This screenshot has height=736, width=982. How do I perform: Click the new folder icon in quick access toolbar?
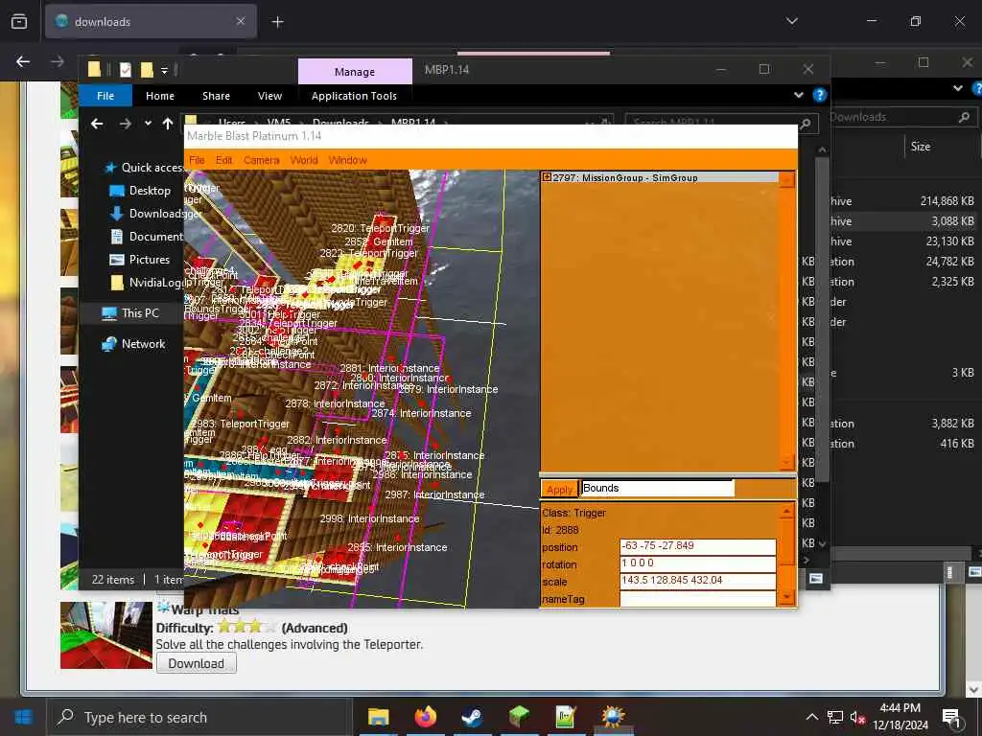[147, 69]
